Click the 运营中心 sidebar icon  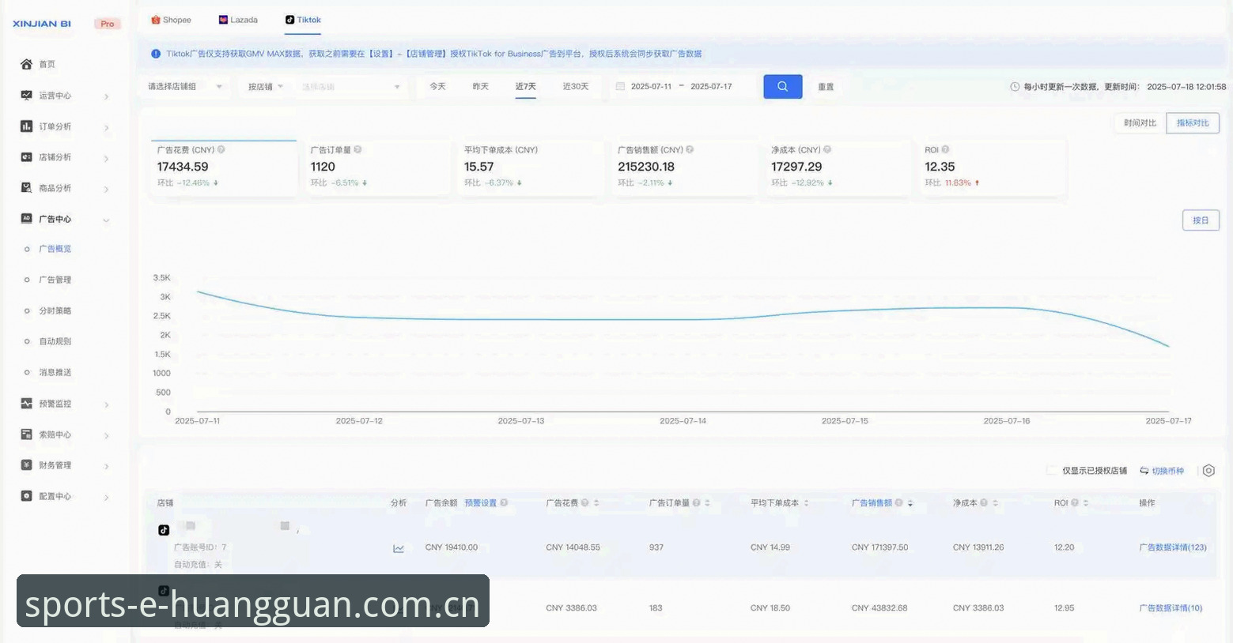click(x=26, y=96)
